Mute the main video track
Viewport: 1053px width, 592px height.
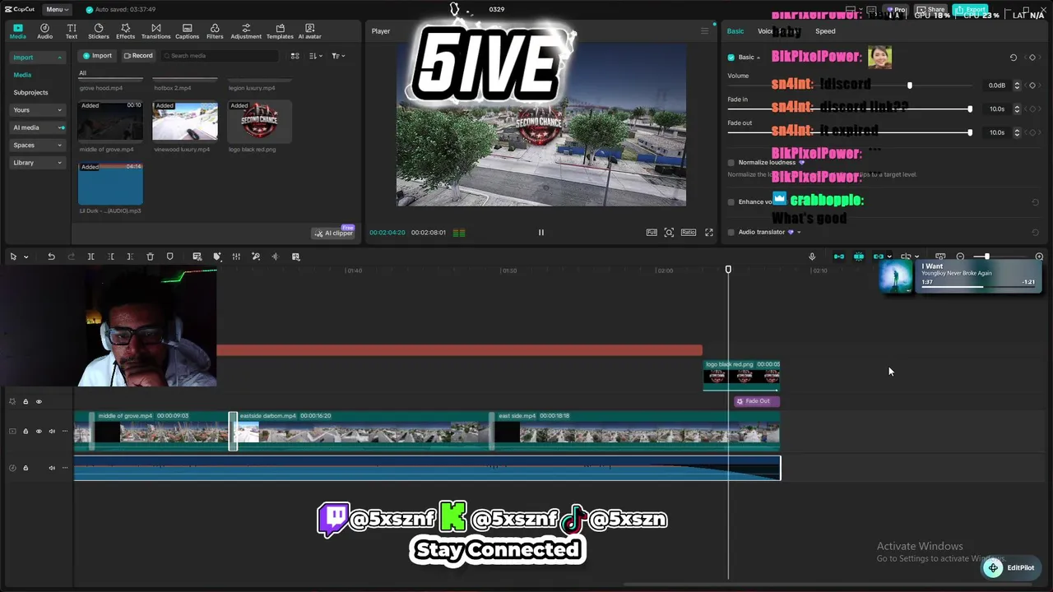pos(52,432)
